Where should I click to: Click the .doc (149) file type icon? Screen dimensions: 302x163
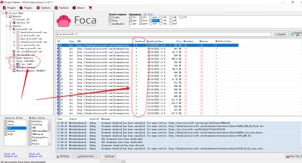point(18,64)
